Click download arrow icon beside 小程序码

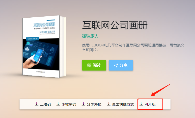[x=58, y=104]
